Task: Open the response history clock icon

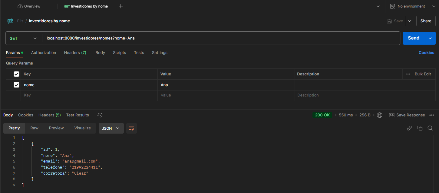Action: coord(100,115)
